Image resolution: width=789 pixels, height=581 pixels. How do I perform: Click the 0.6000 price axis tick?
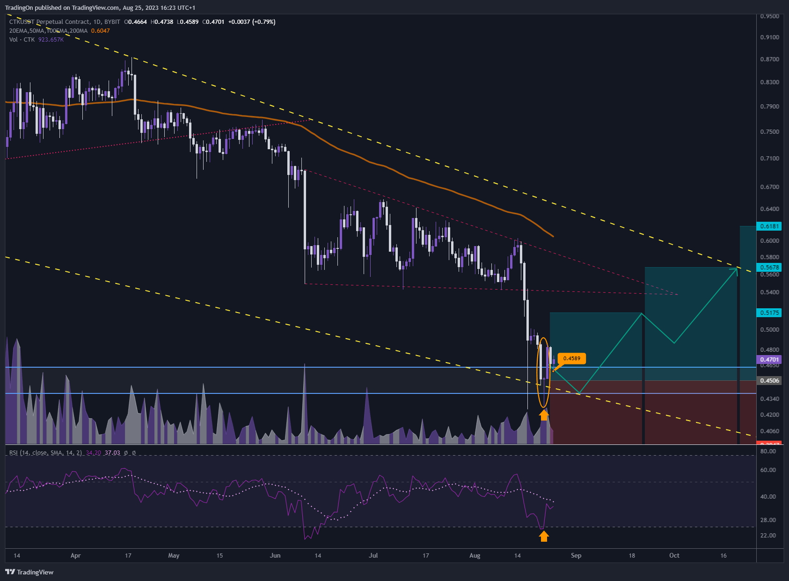point(770,241)
